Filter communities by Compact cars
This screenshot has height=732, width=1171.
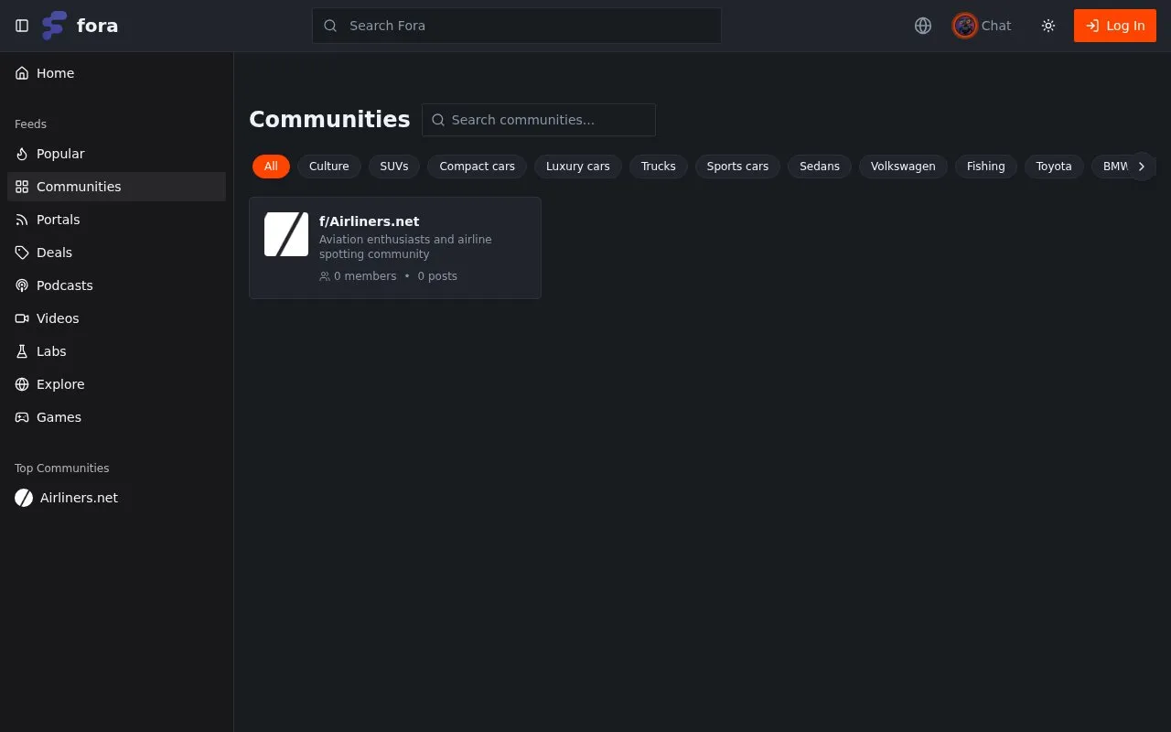(x=478, y=167)
